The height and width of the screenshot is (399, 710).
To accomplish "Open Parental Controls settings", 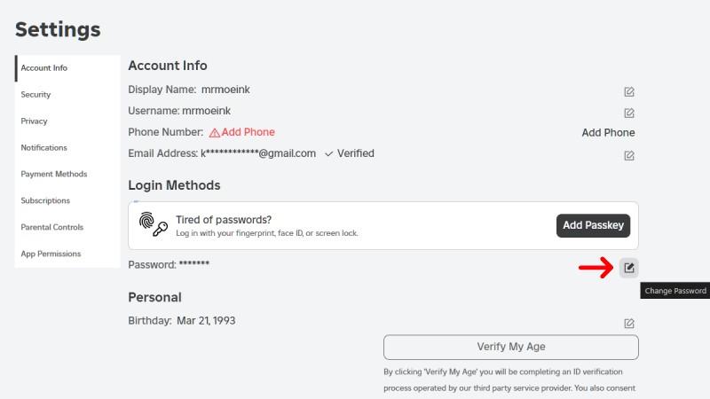I will point(51,228).
